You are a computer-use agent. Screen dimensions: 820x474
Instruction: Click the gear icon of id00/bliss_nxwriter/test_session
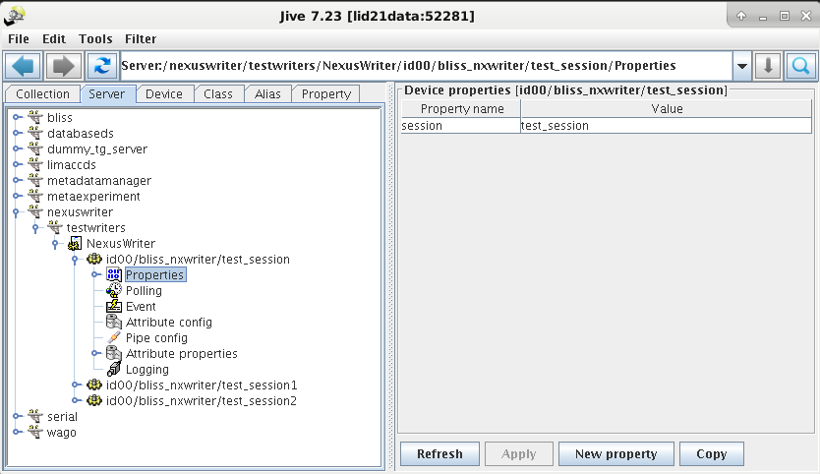click(x=94, y=259)
